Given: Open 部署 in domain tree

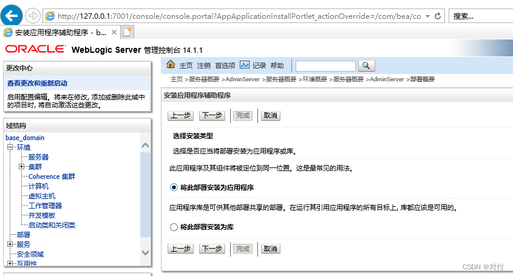Looking at the screenshot, I should tap(24, 235).
